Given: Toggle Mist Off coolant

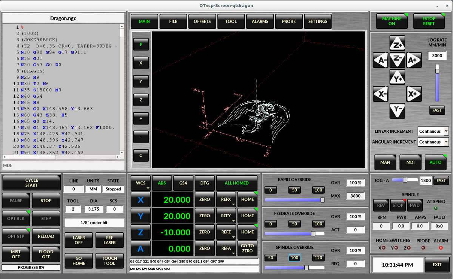Looking at the screenshot, I should [16, 254].
